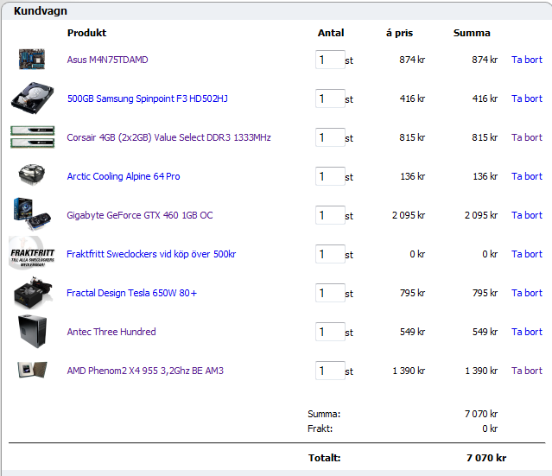Image resolution: width=552 pixels, height=476 pixels.
Task: Open Corsair 4GB Value Select DDR3 link
Action: (168, 138)
